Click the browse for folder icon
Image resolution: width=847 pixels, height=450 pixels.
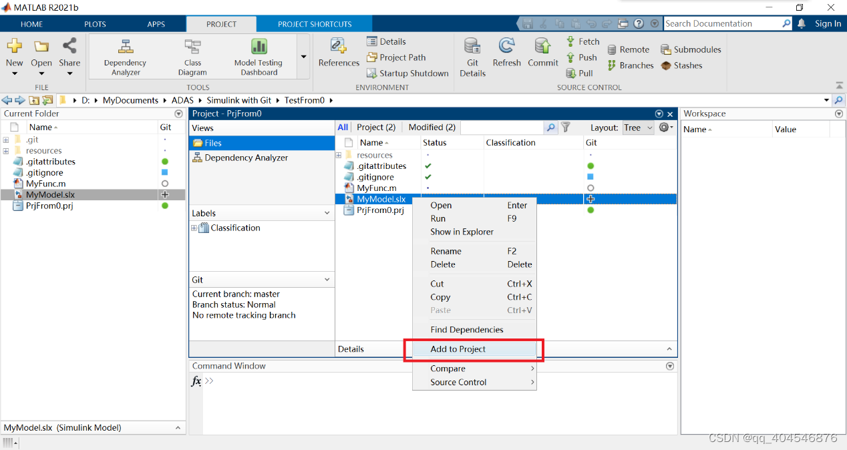tap(47, 100)
